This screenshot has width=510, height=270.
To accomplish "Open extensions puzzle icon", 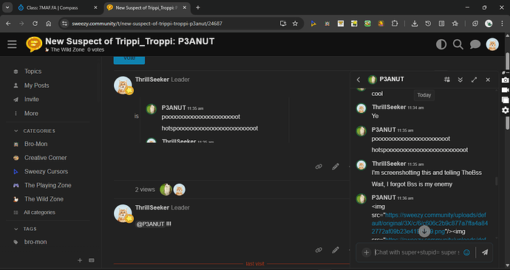I will (x=395, y=24).
